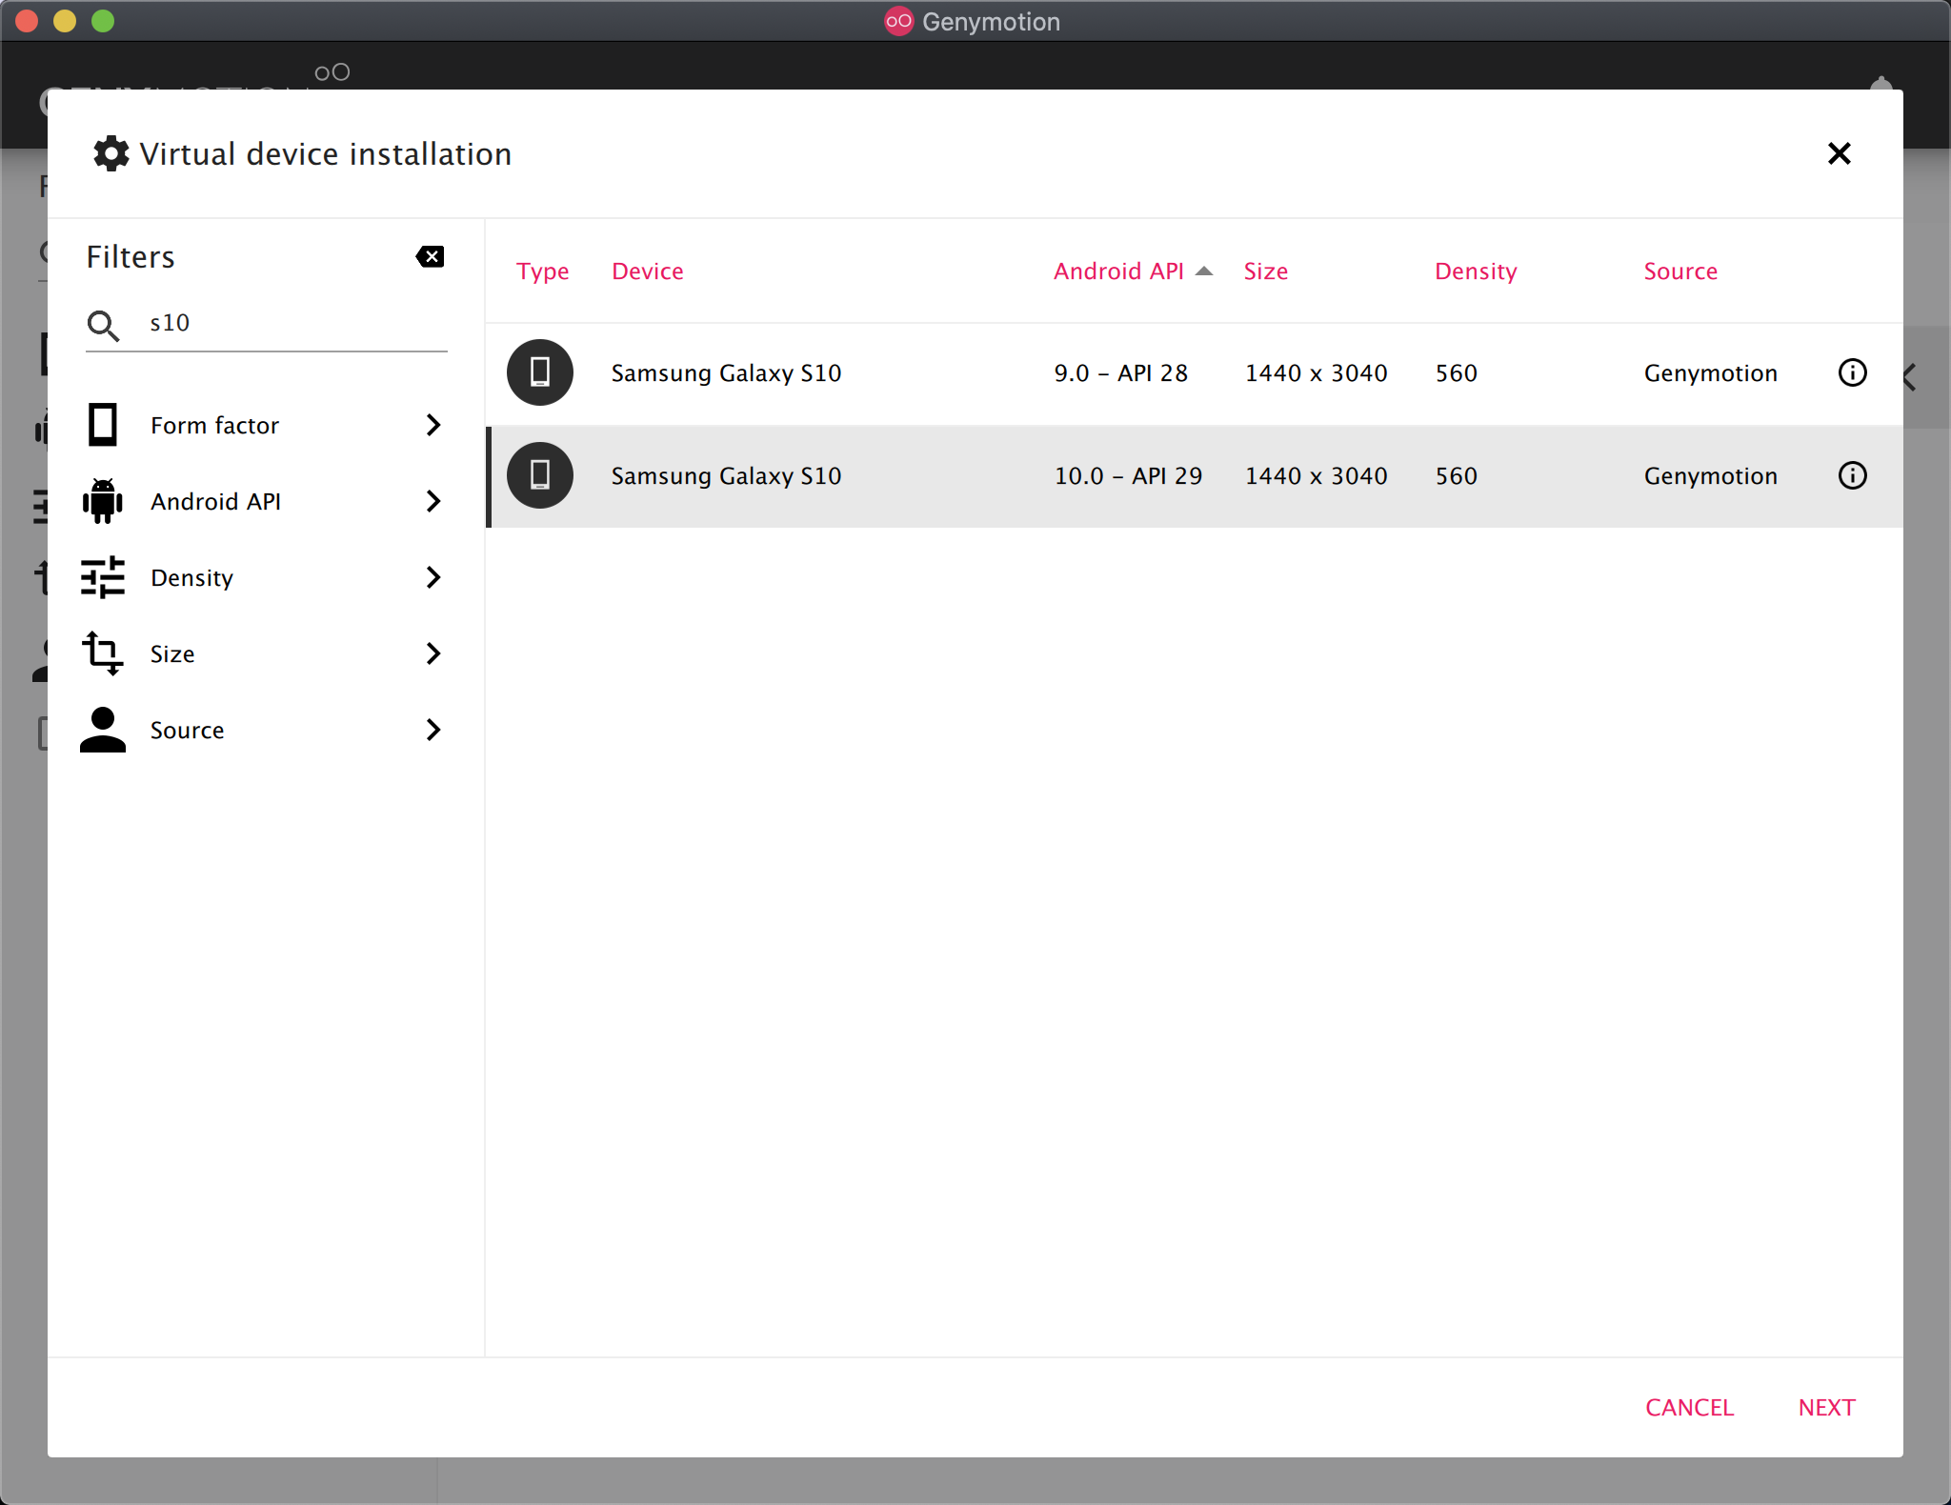Click the Genymotion logo in the title bar

pyautogui.click(x=898, y=21)
